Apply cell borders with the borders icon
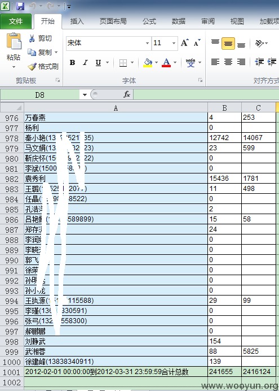 (x=123, y=63)
